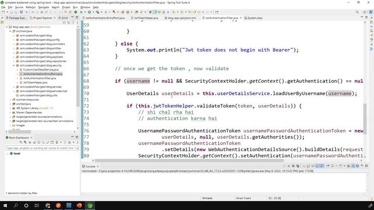Minimize the Console view
374x210 pixels.
(x=362, y=166)
